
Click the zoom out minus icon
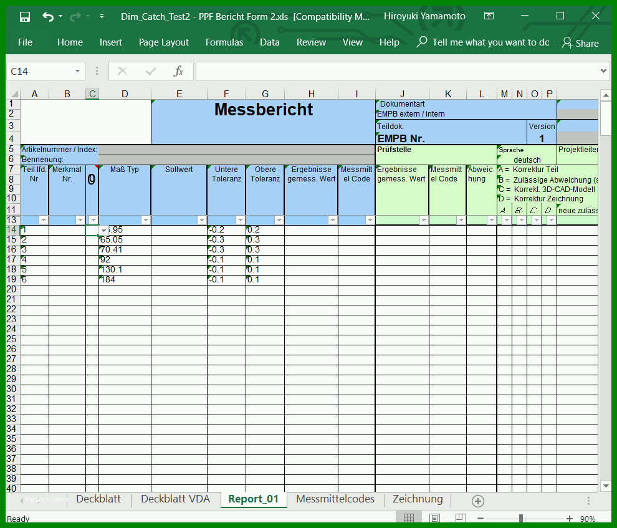[x=480, y=519]
